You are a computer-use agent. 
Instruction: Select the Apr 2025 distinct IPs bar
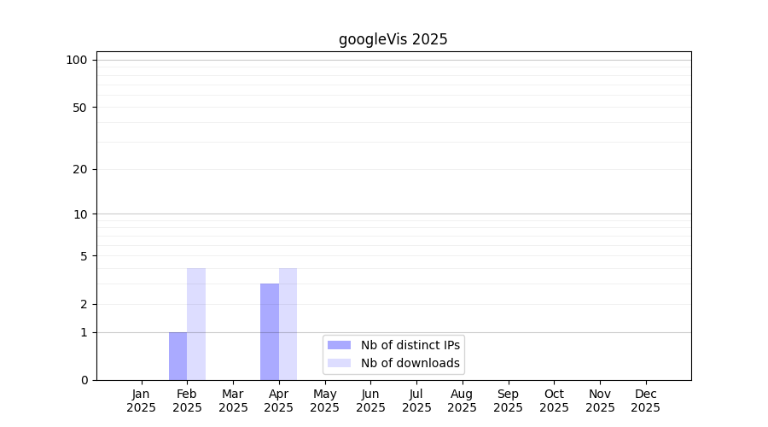[270, 332]
